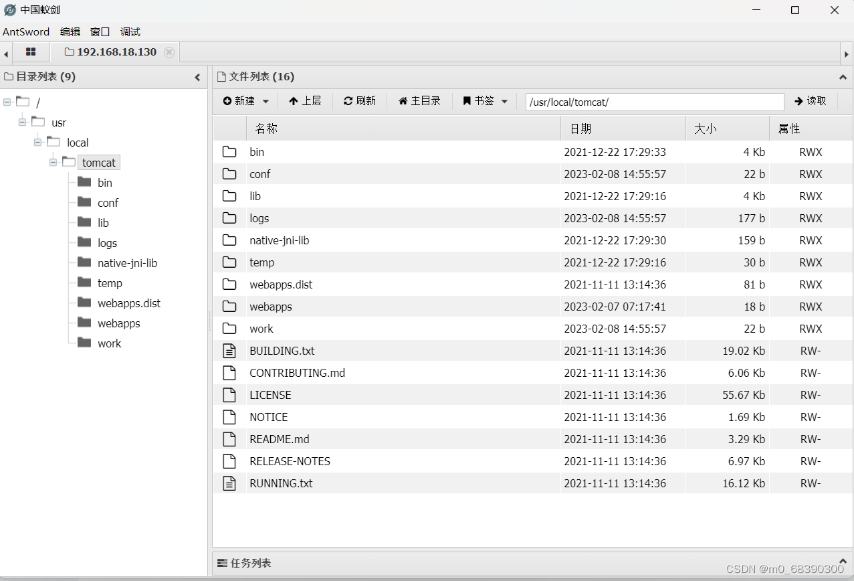Image resolution: width=854 pixels, height=581 pixels.
Task: Collapse the 目录列表 sidebar with the chevron
Action: click(x=197, y=77)
